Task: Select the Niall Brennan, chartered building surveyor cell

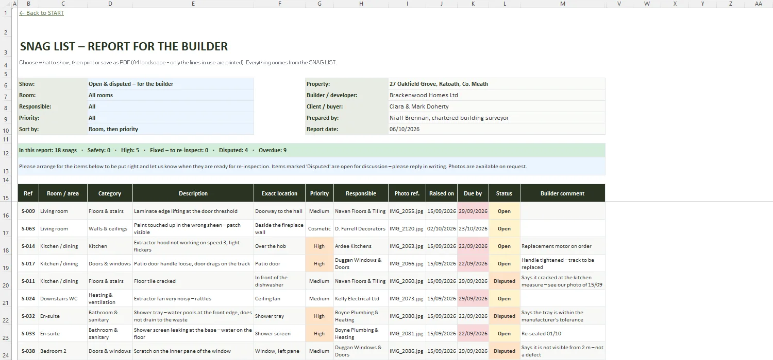Action: [x=497, y=118]
